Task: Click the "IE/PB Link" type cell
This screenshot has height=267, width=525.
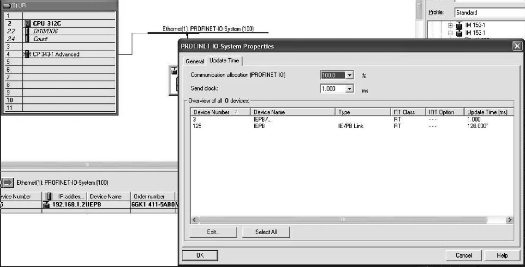Action: 351,126
